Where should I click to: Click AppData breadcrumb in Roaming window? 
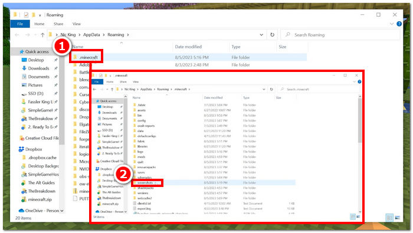coord(91,35)
